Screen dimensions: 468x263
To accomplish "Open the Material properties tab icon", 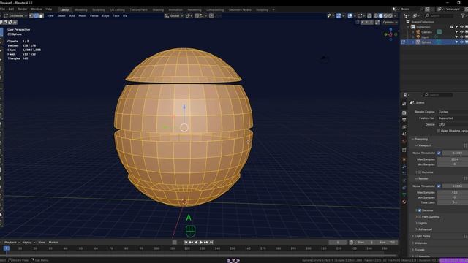I will point(404,202).
